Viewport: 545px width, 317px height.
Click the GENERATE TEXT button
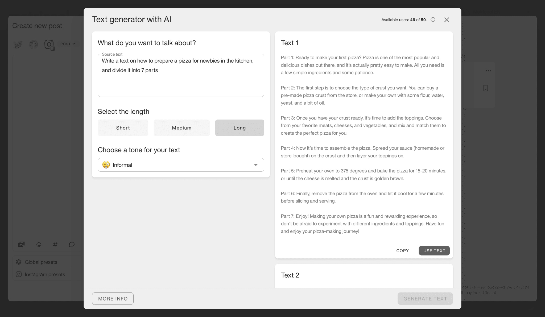point(425,298)
